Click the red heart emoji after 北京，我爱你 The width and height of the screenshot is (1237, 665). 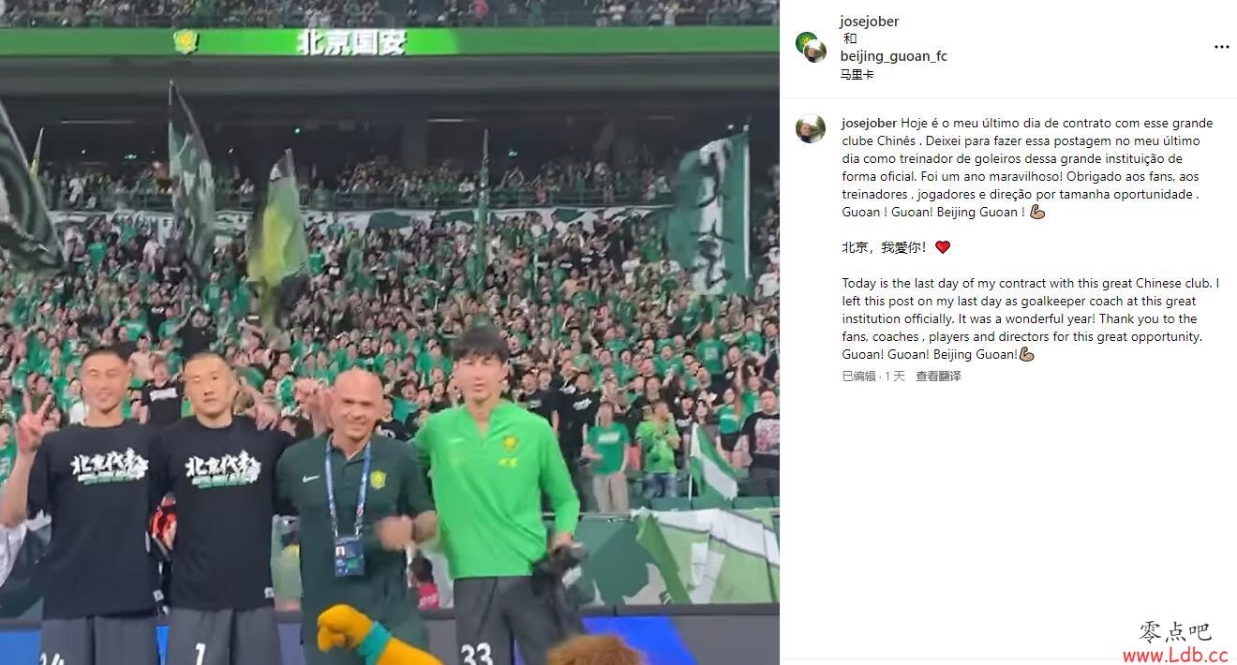click(x=943, y=247)
